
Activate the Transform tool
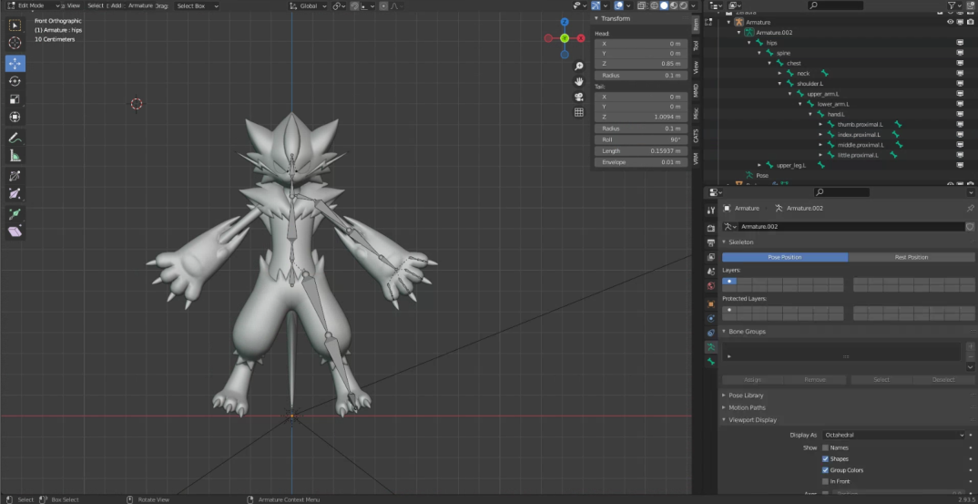[x=15, y=117]
